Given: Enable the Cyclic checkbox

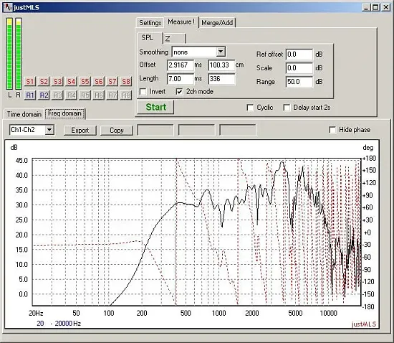Looking at the screenshot, I should pyautogui.click(x=250, y=108).
